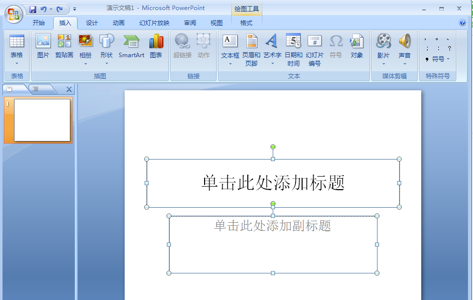
Task: Click the Office button logo
Action: coord(14,14)
